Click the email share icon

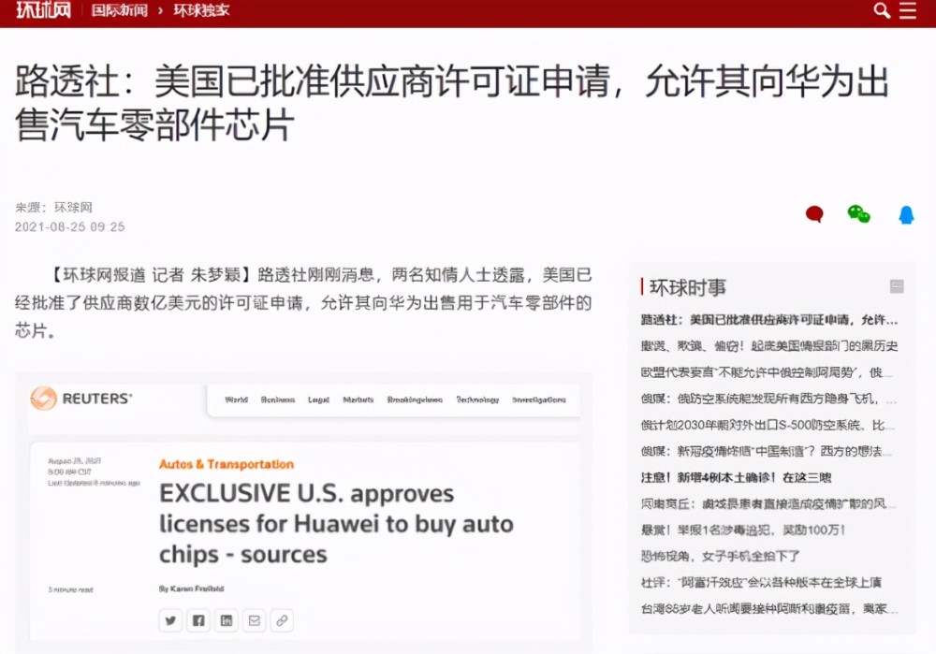coord(255,620)
